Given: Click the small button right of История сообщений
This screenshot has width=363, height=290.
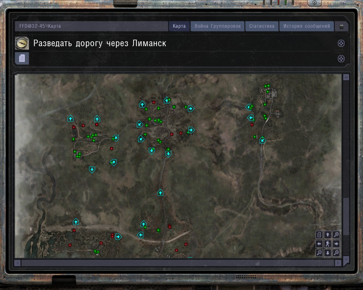Looking at the screenshot, I should [341, 26].
